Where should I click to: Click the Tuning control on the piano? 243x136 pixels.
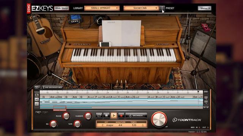pos(163,44)
